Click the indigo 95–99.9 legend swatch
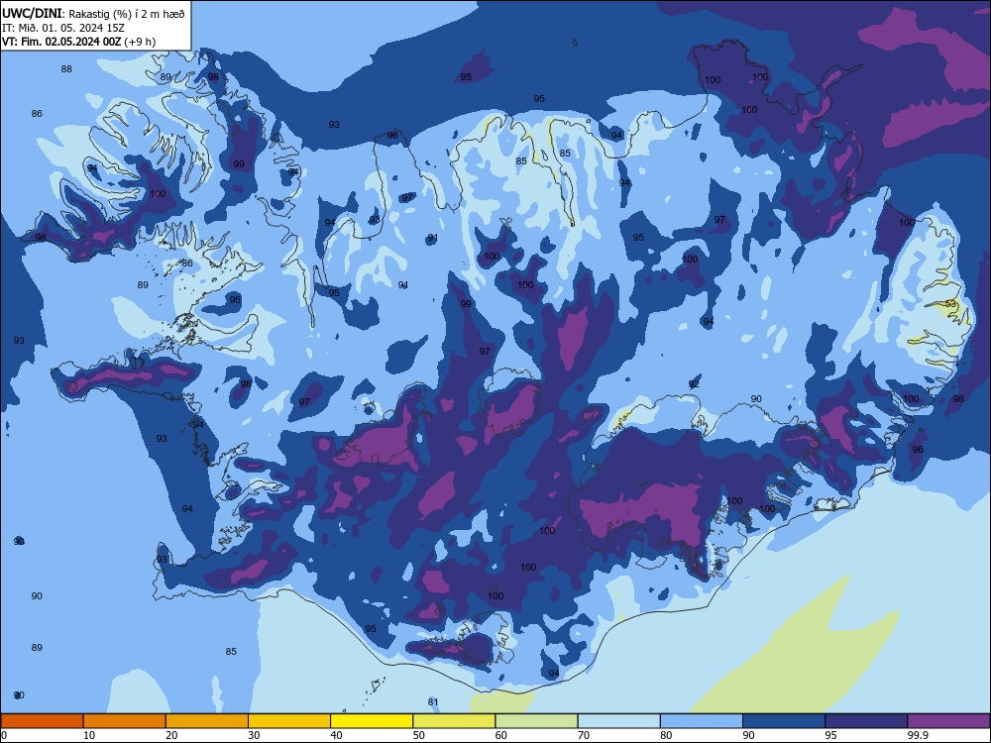Image resolution: width=991 pixels, height=743 pixels. coord(866,721)
